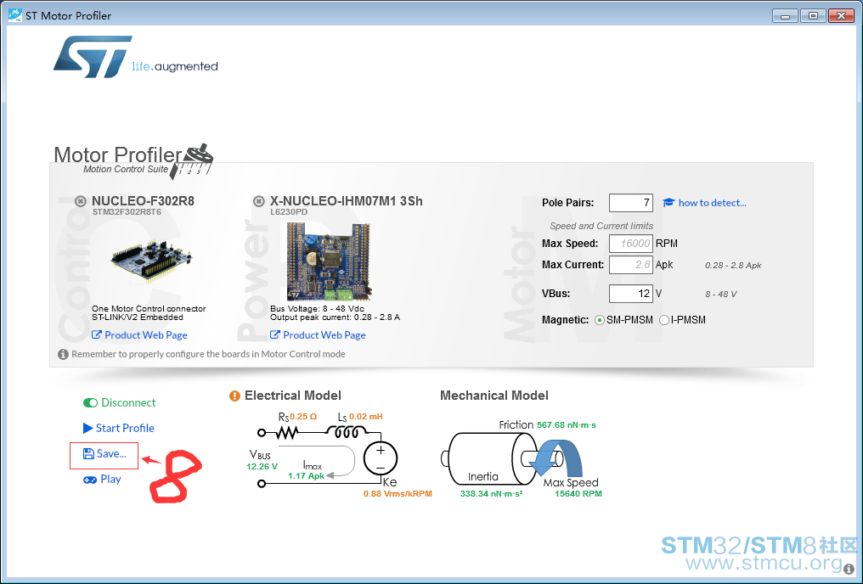This screenshot has width=863, height=584.
Task: Click the 8 - 48 V range hint
Action: (721, 295)
